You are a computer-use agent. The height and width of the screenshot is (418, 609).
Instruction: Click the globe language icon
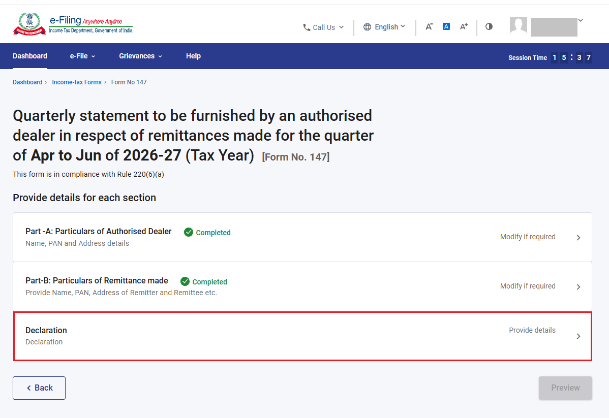pyautogui.click(x=367, y=27)
